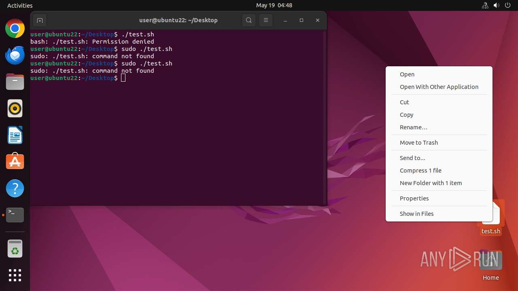Choose Rename… in context menu
This screenshot has width=518, height=291.
click(x=439, y=127)
